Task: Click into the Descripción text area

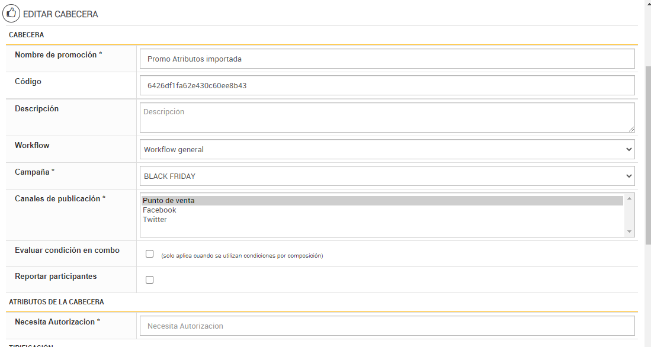Action: click(x=387, y=117)
